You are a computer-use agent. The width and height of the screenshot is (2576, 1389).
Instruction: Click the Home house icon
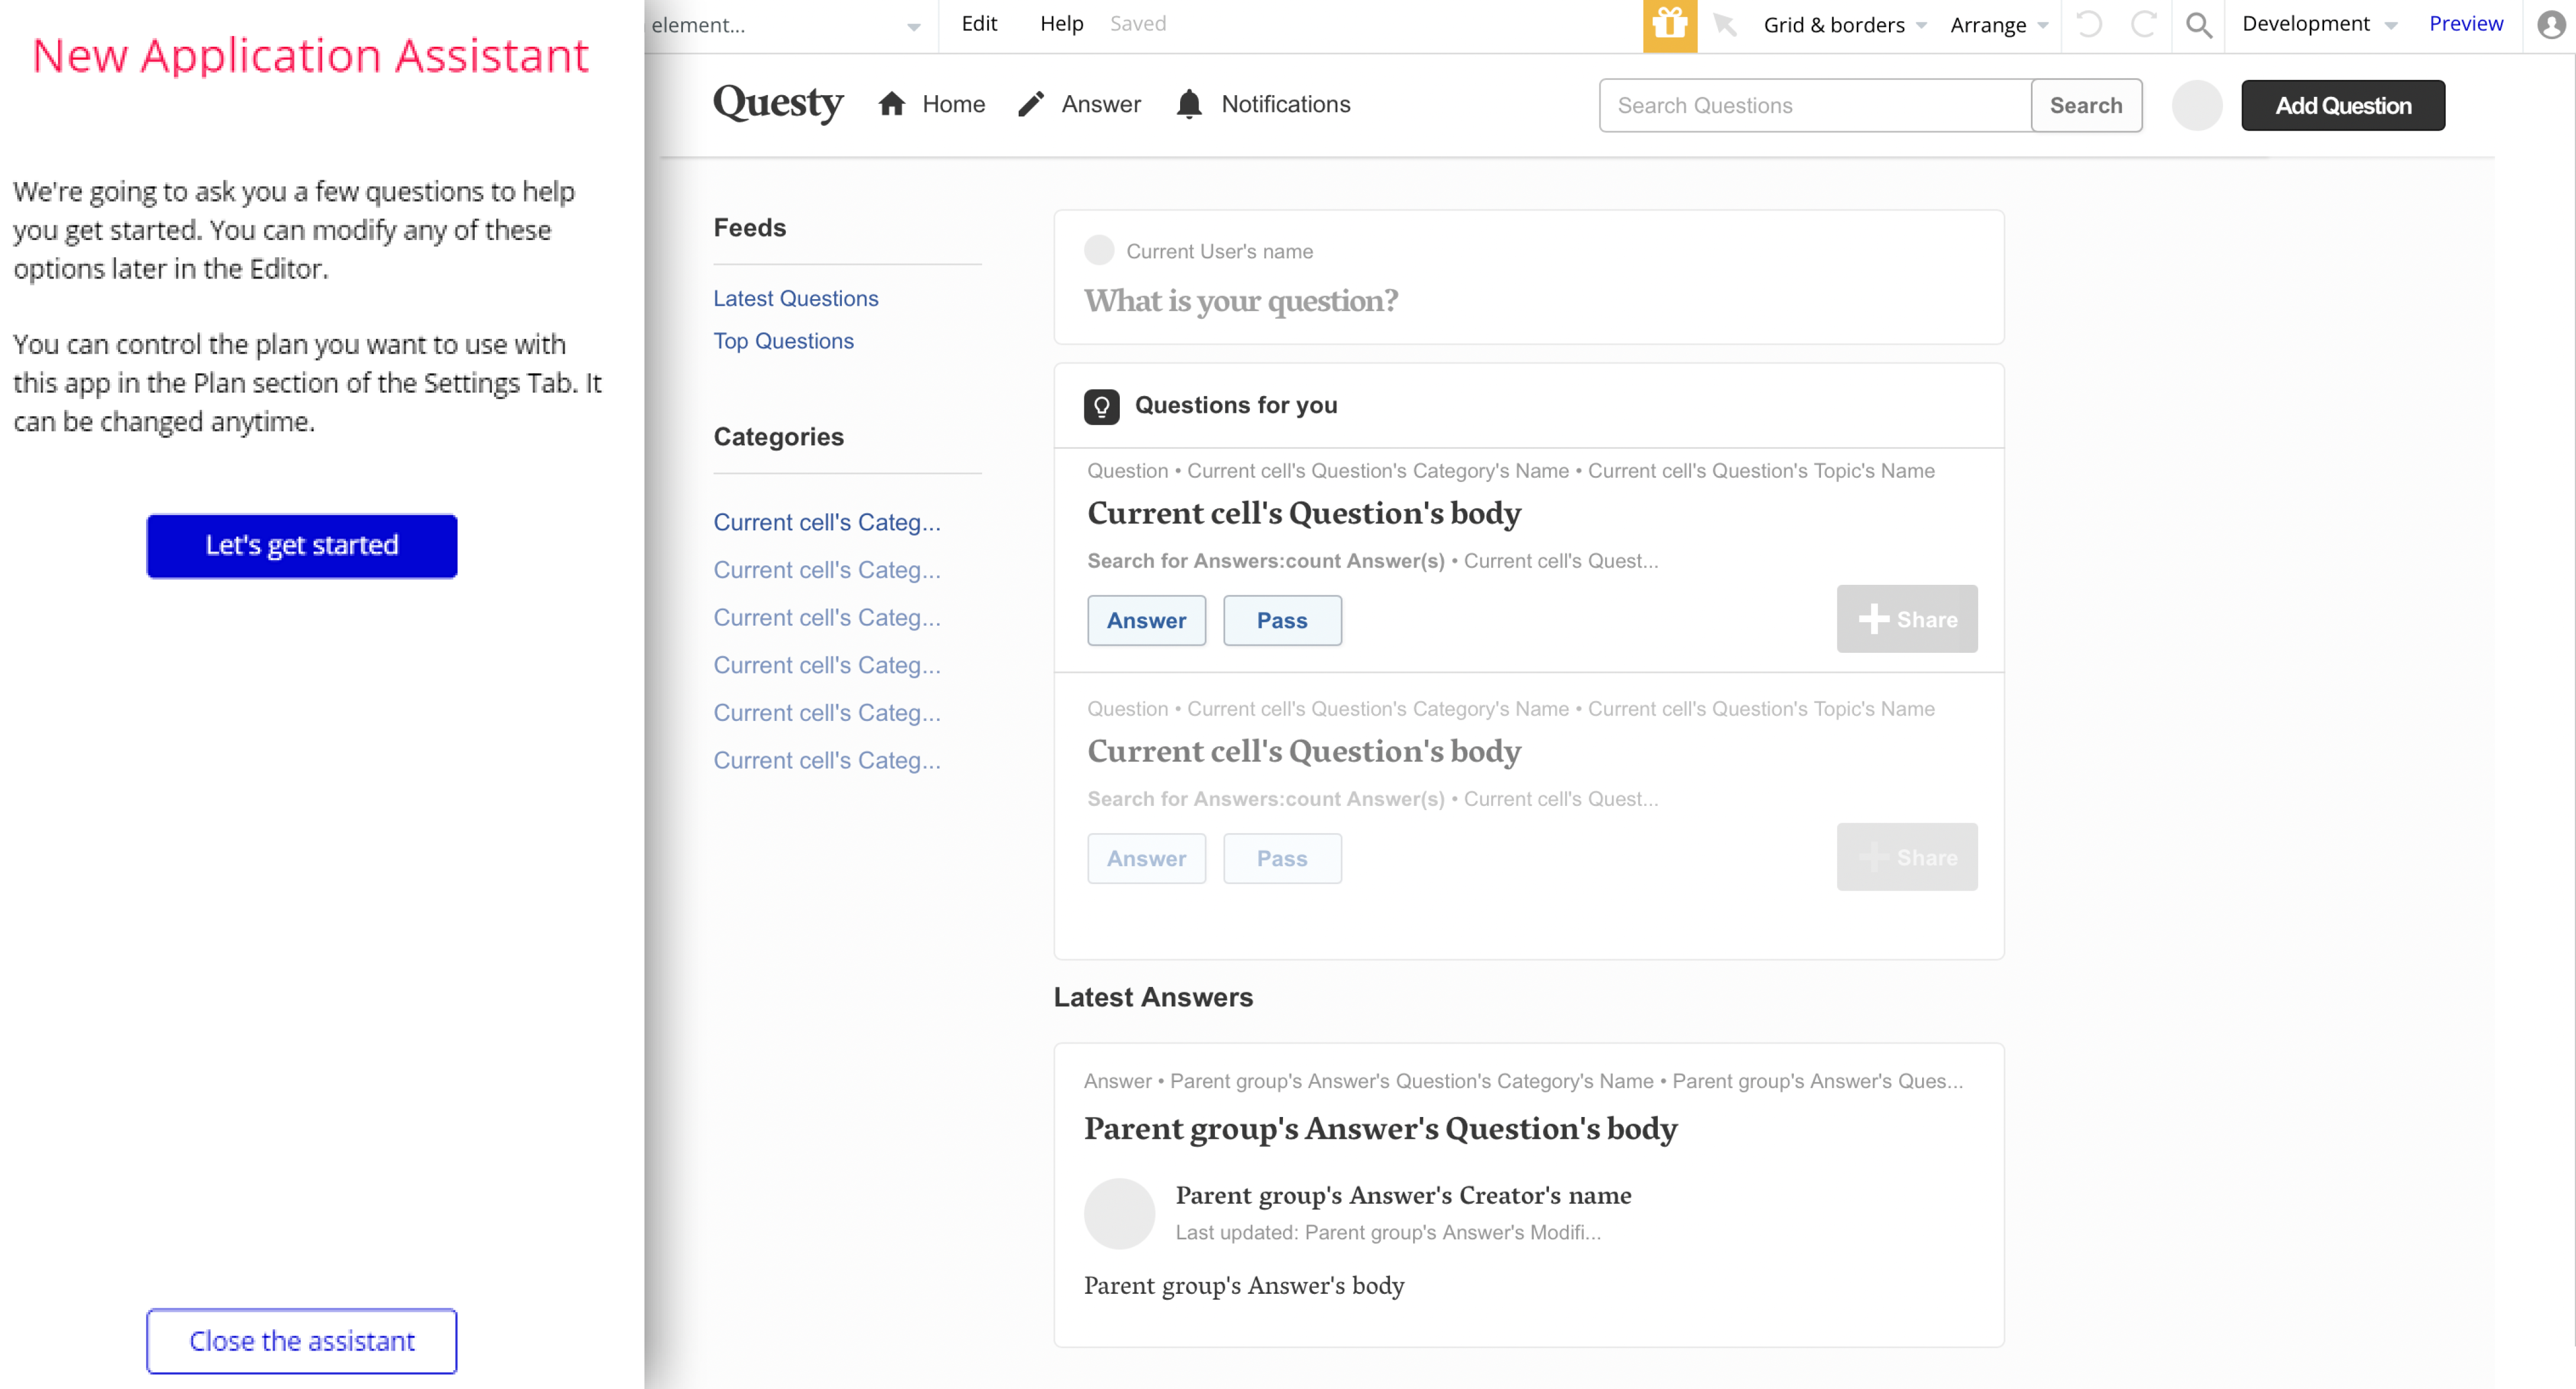pos(891,104)
